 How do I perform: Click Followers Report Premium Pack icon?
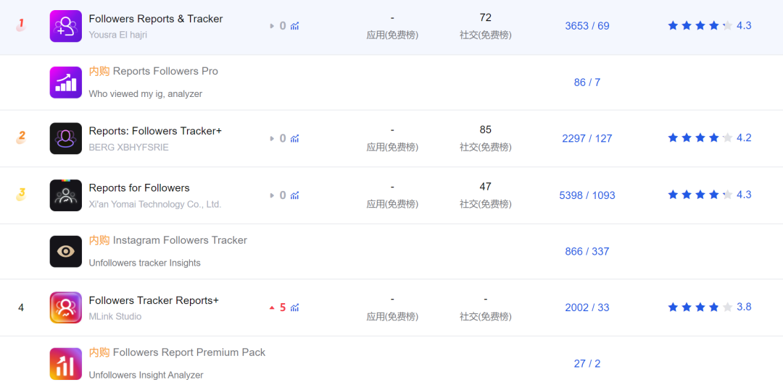[65, 363]
